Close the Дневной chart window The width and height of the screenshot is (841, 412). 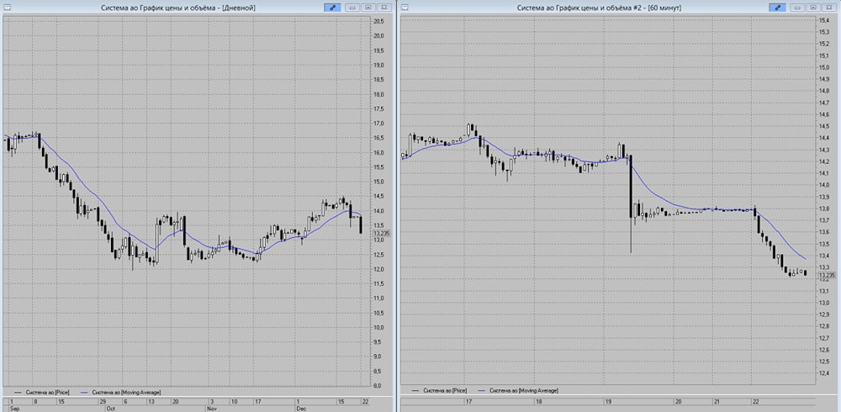coord(383,8)
